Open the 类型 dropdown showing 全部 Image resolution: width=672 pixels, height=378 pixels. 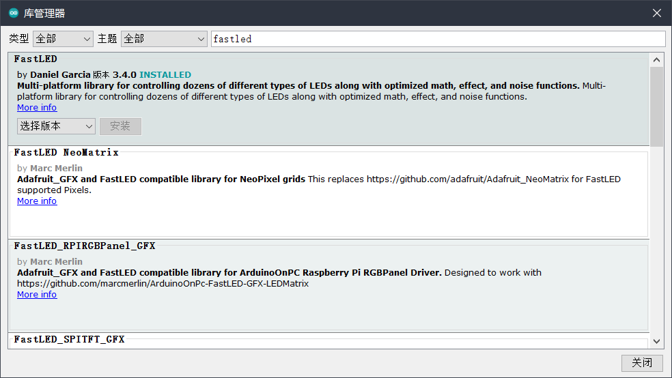tap(63, 39)
